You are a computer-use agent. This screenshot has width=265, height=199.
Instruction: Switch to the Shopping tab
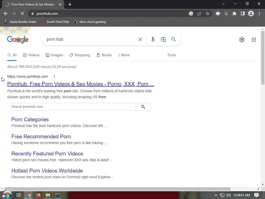click(80, 55)
